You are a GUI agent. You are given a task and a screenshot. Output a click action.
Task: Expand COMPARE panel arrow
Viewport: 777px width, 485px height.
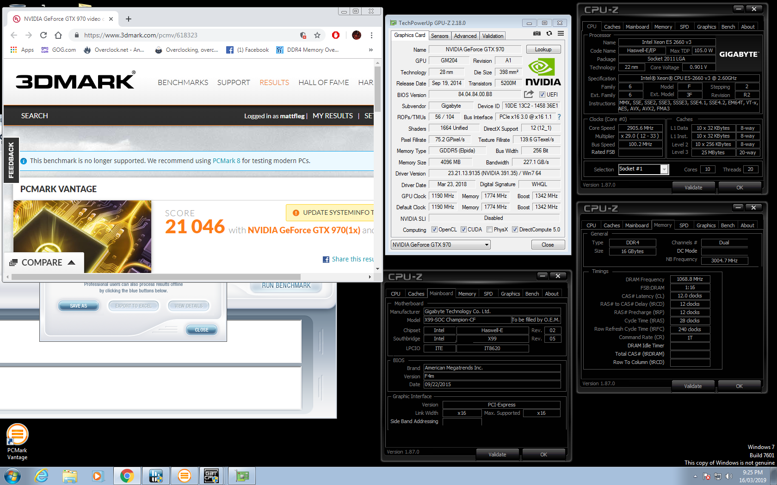(71, 262)
